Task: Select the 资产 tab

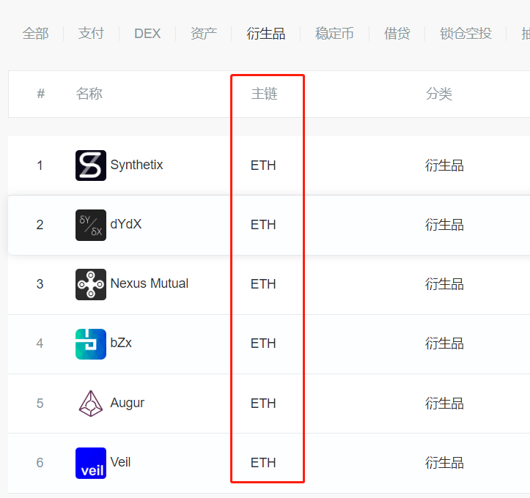Action: tap(204, 34)
